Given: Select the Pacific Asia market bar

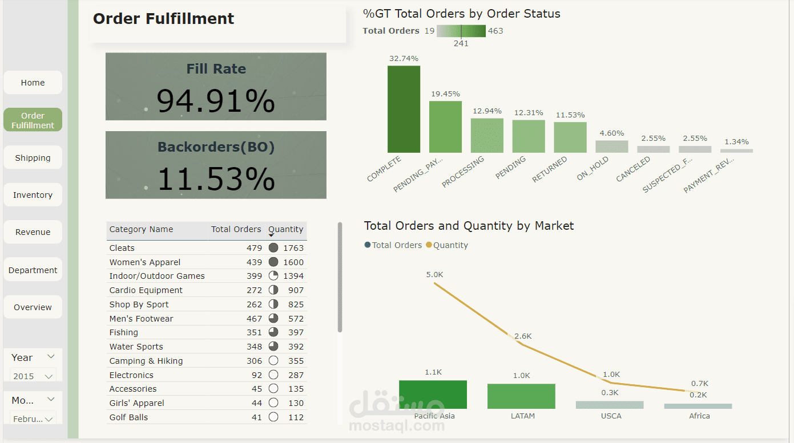Looking at the screenshot, I should coord(433,395).
